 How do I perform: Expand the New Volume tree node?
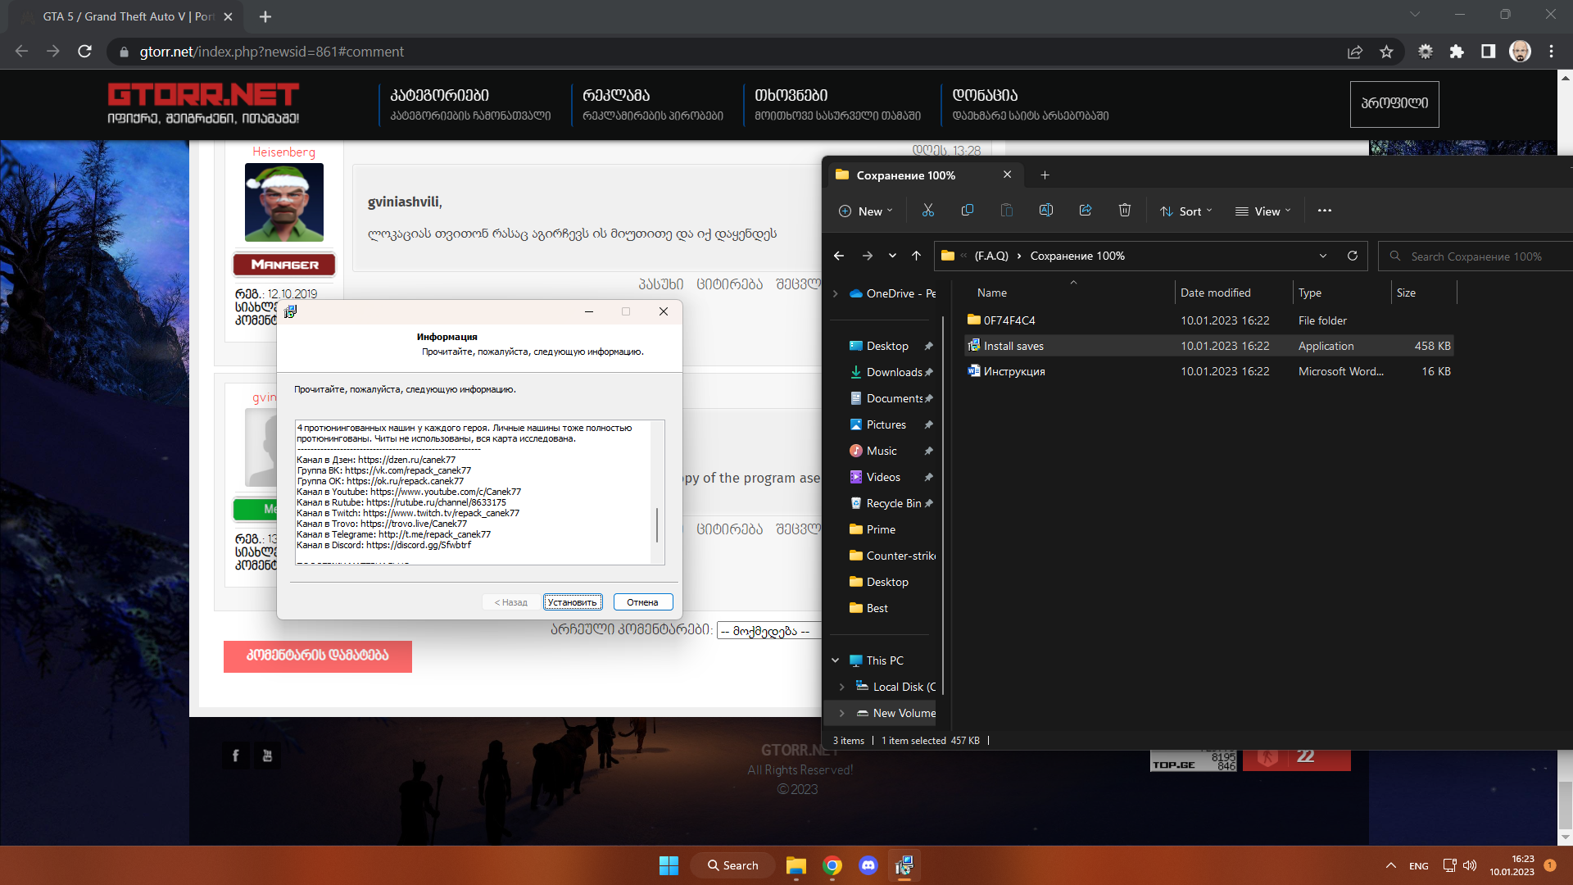(x=841, y=713)
